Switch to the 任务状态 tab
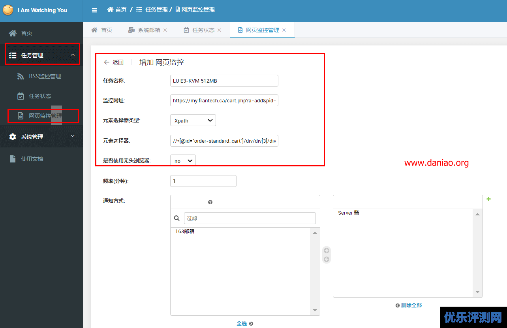Image resolution: width=507 pixels, height=328 pixels. tap(199, 30)
